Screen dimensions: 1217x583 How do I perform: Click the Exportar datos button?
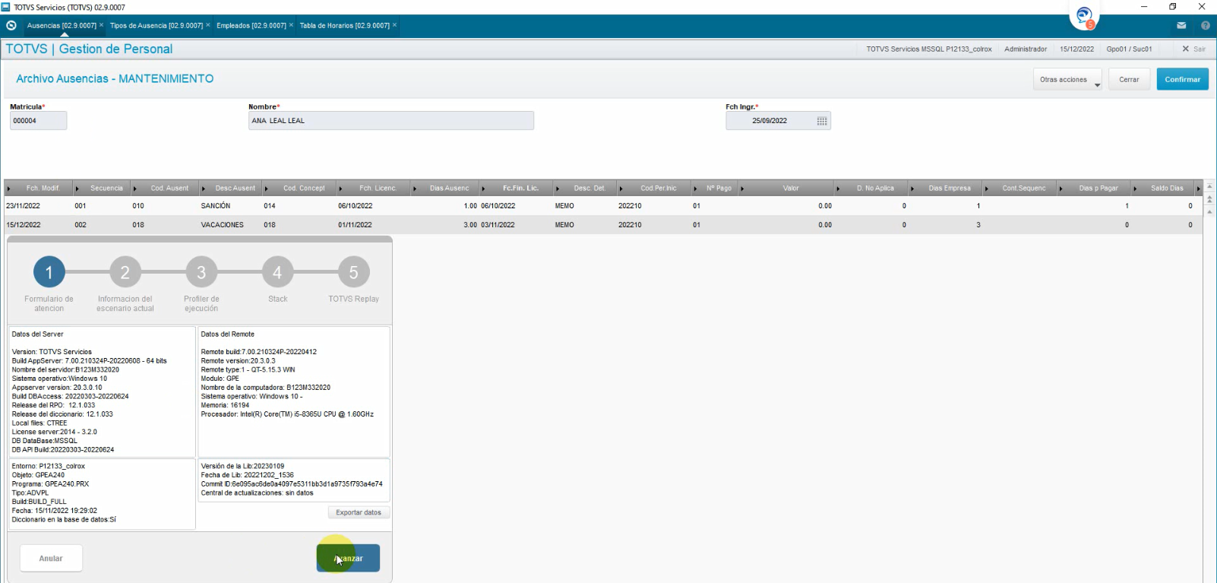pos(359,512)
